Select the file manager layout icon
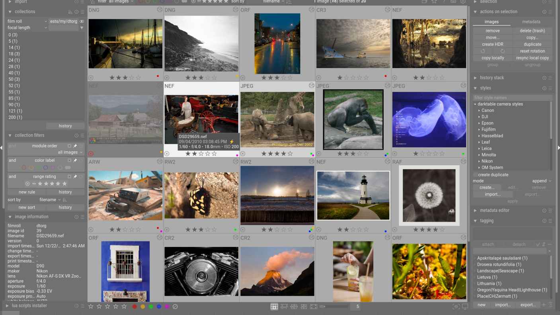This screenshot has height=315, width=560. [274, 306]
